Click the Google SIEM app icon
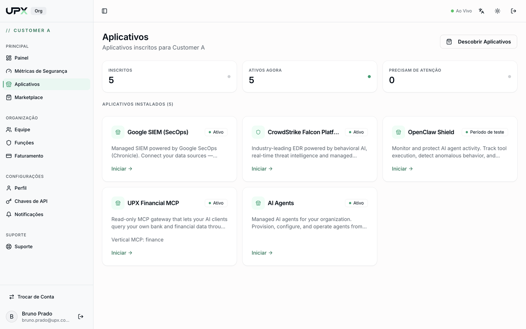The height and width of the screenshot is (329, 526). (x=118, y=132)
